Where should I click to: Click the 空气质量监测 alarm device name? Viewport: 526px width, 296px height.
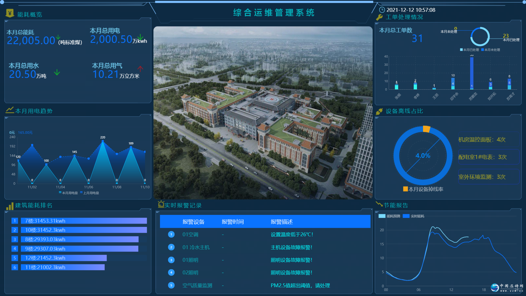(197, 286)
